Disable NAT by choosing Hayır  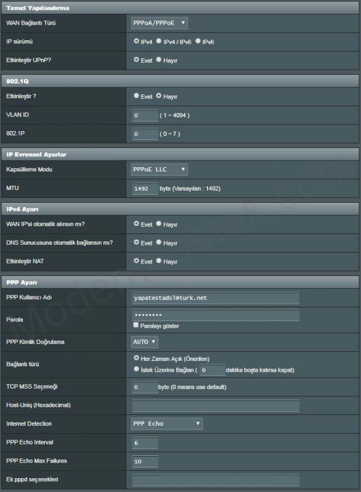[159, 262]
